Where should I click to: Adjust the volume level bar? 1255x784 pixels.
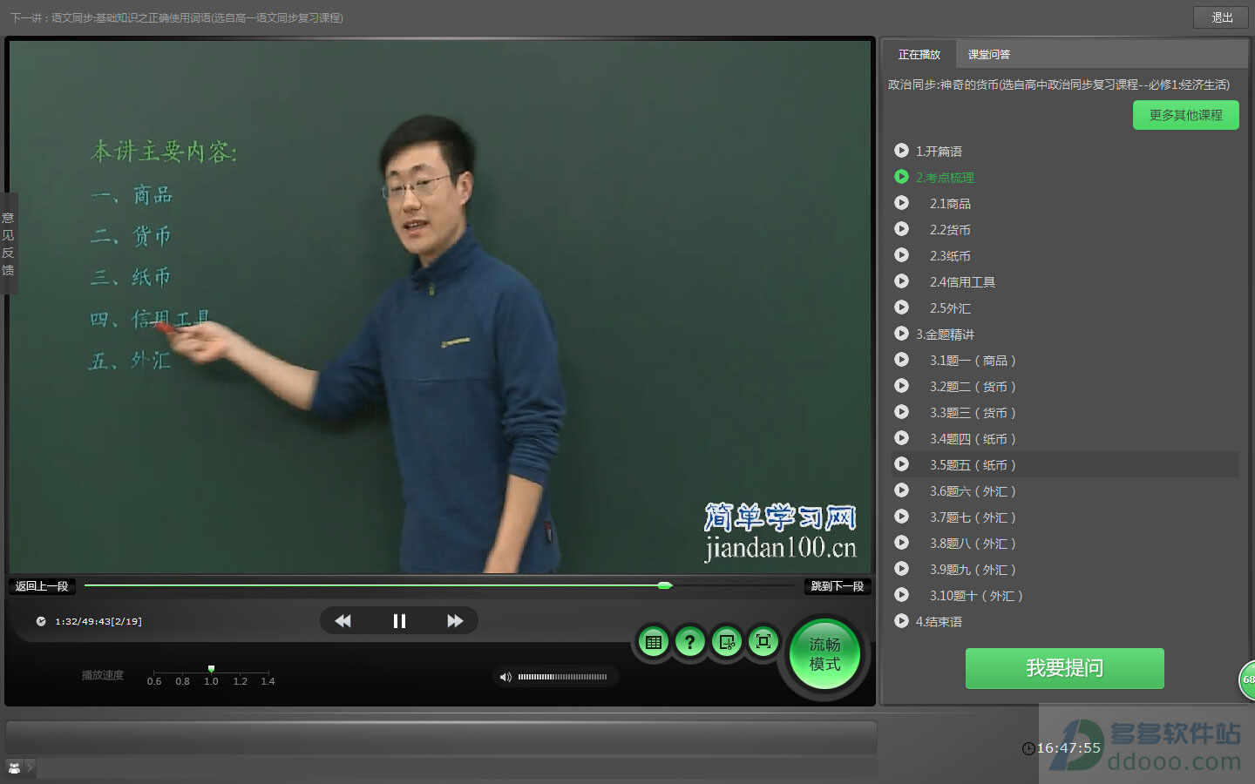(x=562, y=677)
